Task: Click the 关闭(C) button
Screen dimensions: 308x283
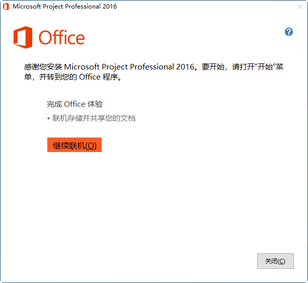Action: click(x=275, y=261)
